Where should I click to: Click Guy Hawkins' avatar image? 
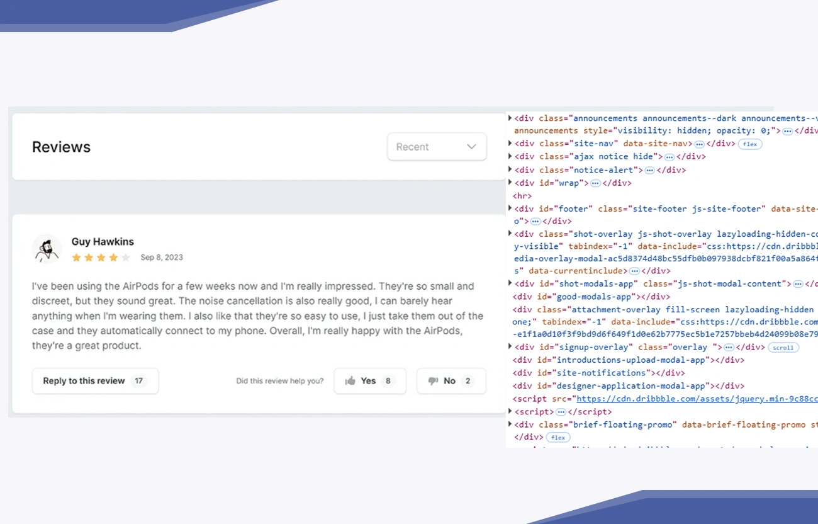pyautogui.click(x=47, y=249)
